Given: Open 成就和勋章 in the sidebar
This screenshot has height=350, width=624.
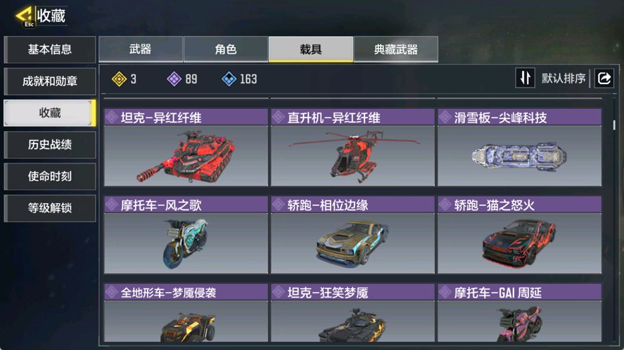Looking at the screenshot, I should (x=50, y=81).
